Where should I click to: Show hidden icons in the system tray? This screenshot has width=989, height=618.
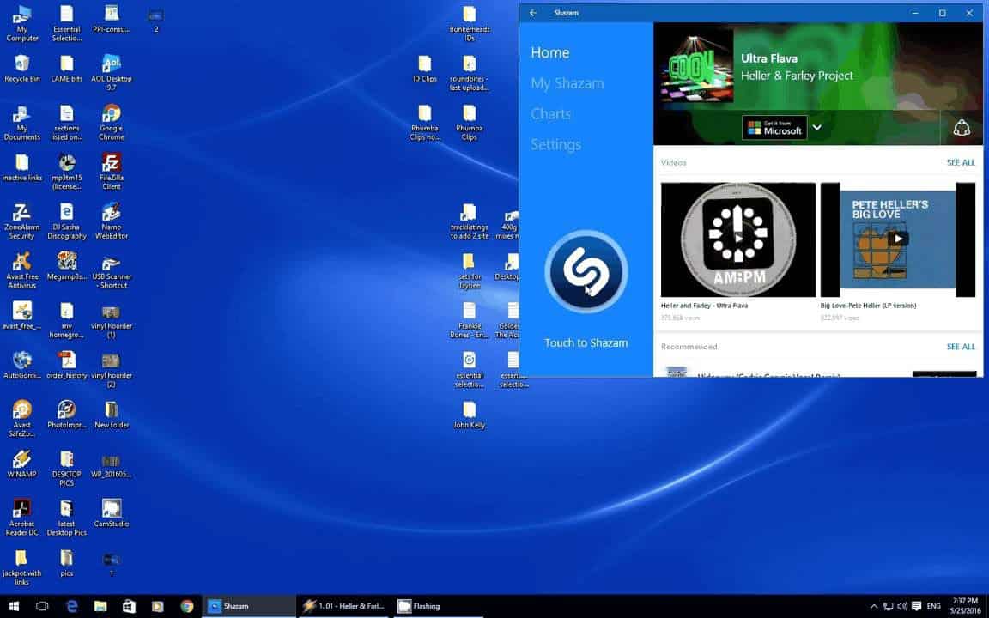click(873, 605)
